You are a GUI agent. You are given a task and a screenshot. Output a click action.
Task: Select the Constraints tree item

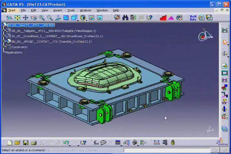20,47
